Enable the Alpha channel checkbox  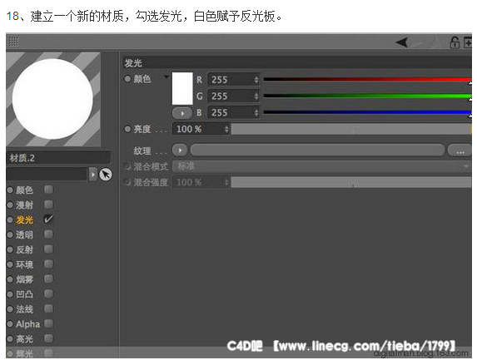click(x=48, y=323)
